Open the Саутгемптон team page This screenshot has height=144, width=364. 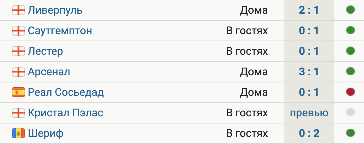[60, 31]
